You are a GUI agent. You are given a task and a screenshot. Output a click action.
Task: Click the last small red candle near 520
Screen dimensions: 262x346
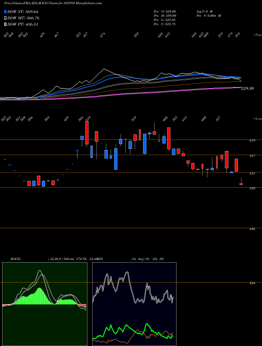pos(241,184)
